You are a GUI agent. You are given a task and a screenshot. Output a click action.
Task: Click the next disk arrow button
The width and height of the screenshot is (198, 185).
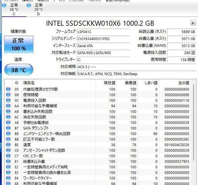point(193,23)
